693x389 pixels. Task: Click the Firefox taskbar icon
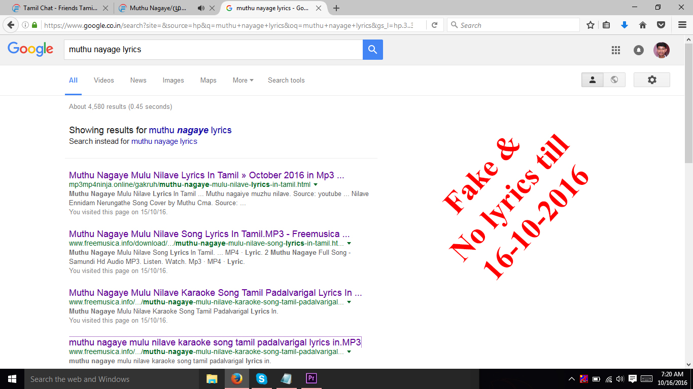pyautogui.click(x=236, y=379)
